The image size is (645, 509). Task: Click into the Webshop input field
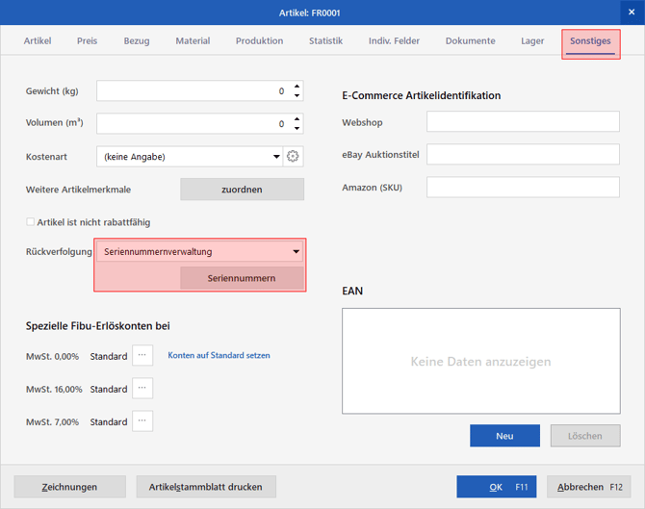tap(523, 121)
